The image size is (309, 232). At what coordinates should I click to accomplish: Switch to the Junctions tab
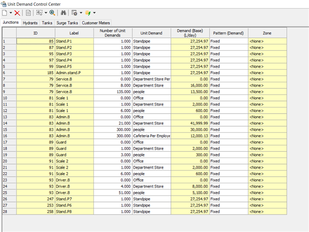[11, 22]
